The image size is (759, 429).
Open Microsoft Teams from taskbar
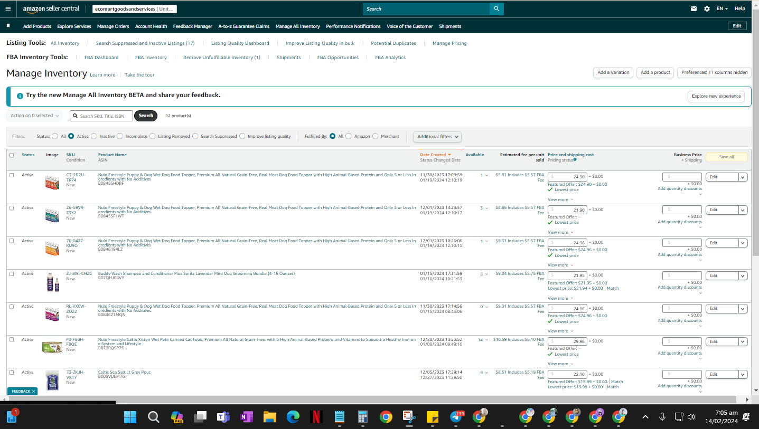pyautogui.click(x=223, y=417)
